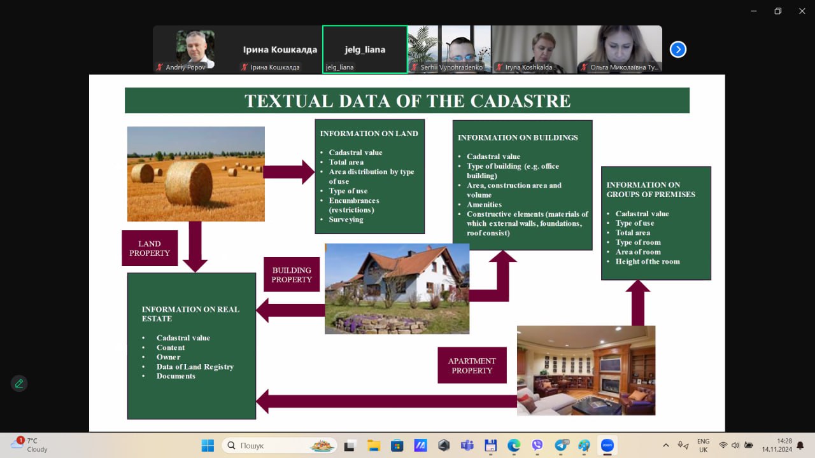This screenshot has height=458, width=815.
Task: Open the notifications bell
Action: 800,445
